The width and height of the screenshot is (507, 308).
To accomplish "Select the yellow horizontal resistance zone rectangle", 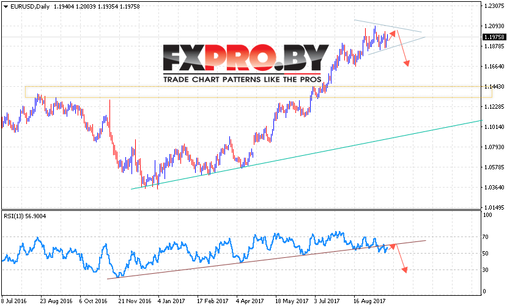I will (259, 92).
